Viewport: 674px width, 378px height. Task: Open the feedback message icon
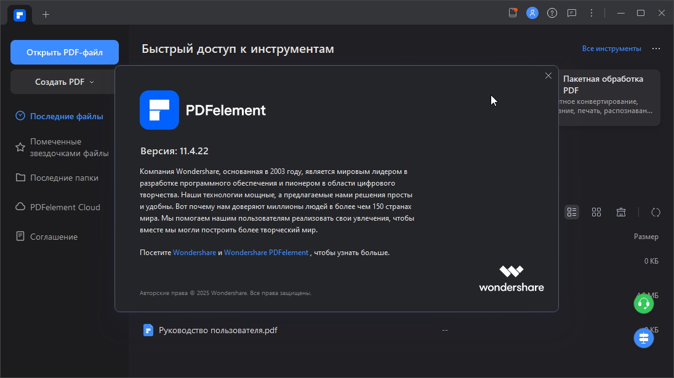pos(572,13)
